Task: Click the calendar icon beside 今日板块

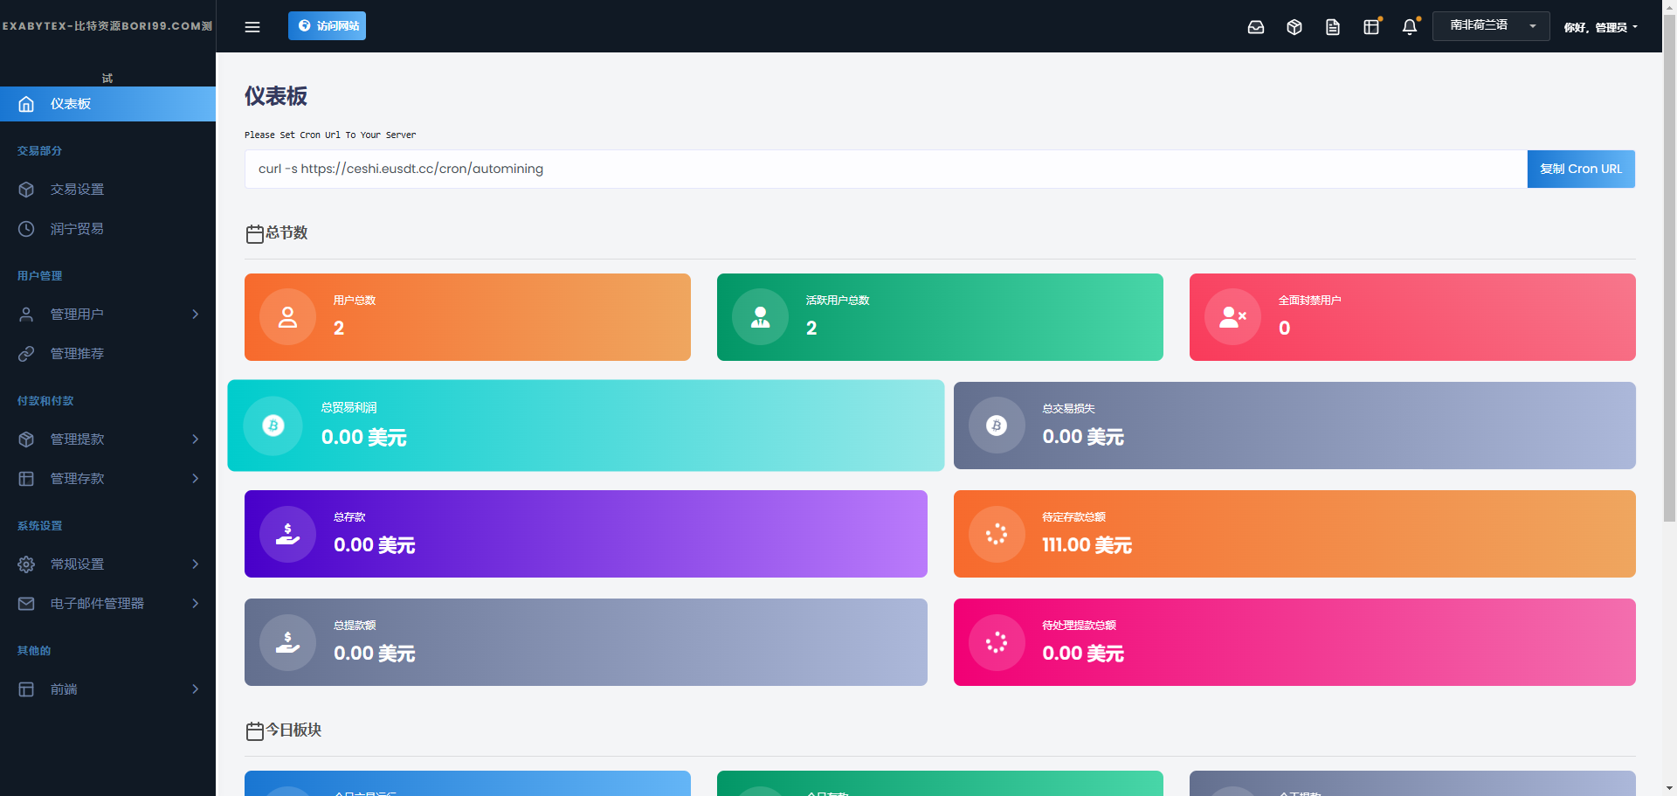Action: 254,731
